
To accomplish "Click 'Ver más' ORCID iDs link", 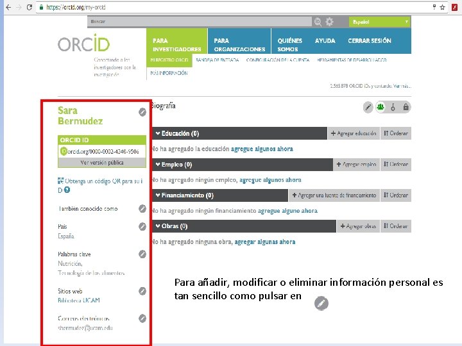I will click(x=402, y=86).
